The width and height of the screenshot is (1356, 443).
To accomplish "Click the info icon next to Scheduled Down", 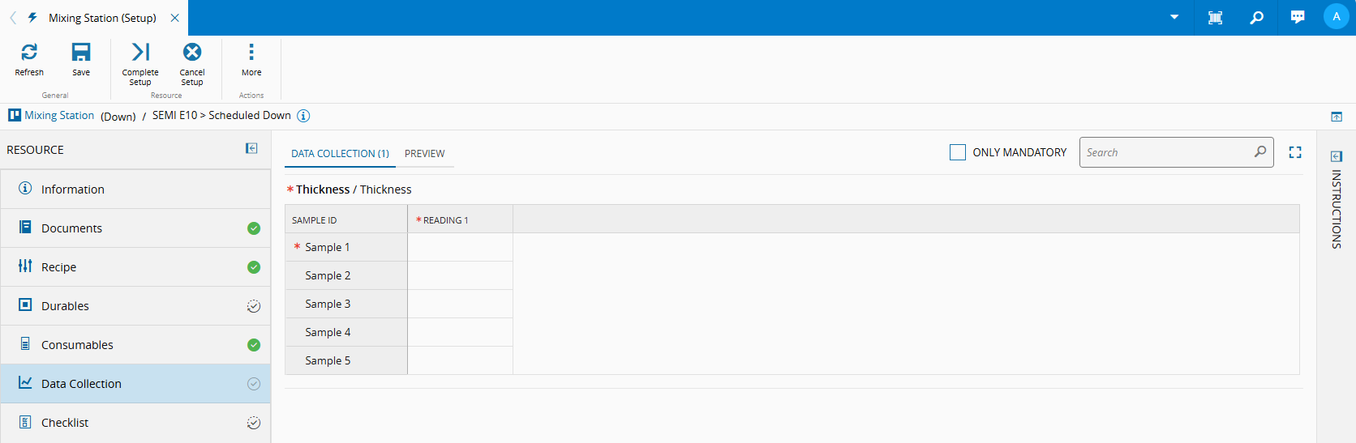I will [303, 116].
